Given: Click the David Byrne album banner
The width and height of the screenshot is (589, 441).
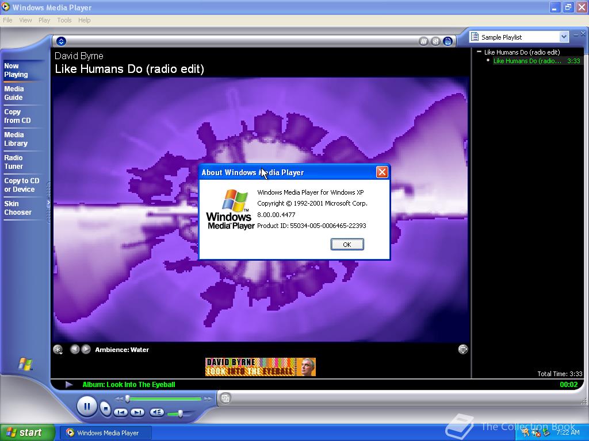Looking at the screenshot, I should click(x=261, y=367).
